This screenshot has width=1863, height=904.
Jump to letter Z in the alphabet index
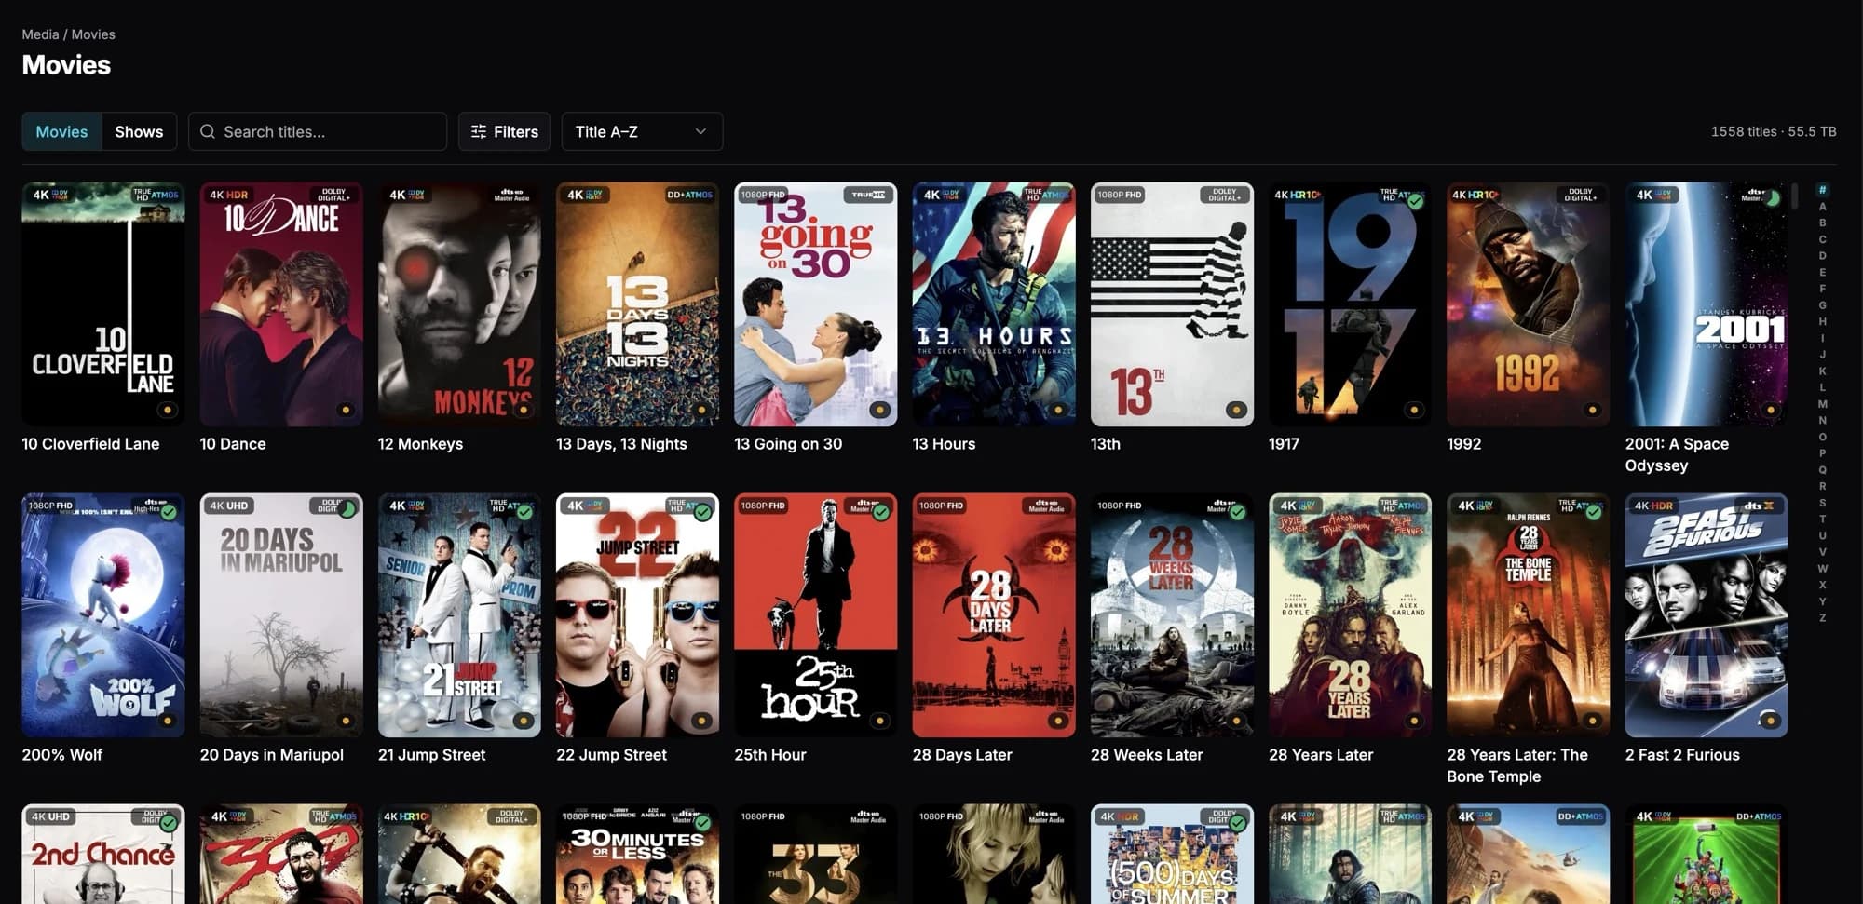point(1822,618)
